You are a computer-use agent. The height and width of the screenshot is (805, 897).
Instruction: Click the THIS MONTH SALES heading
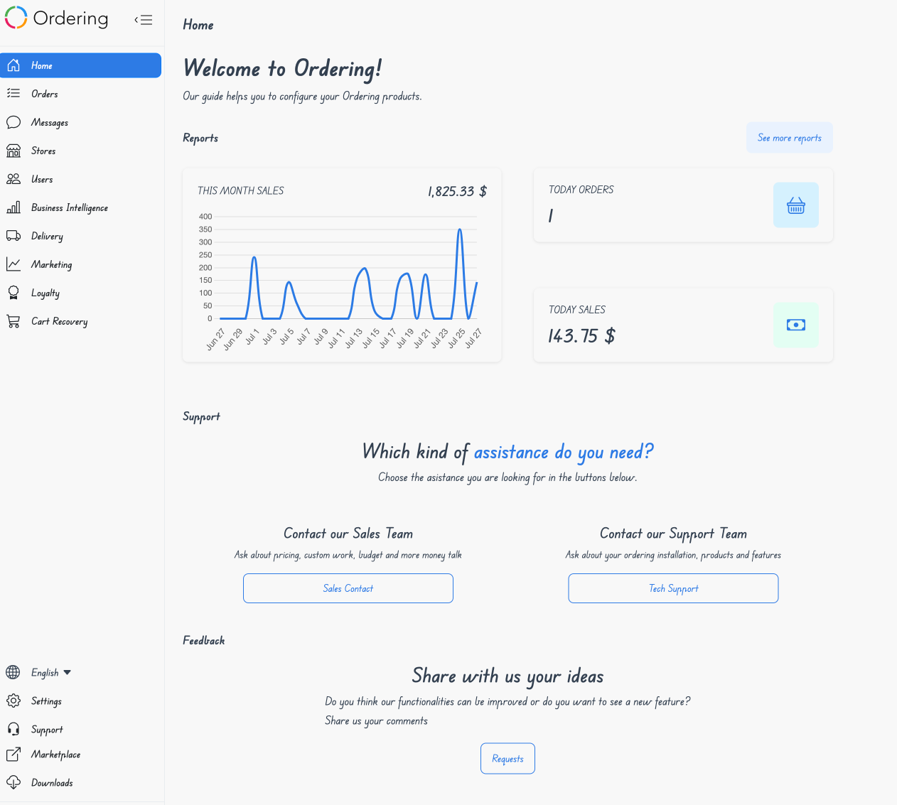tap(240, 190)
